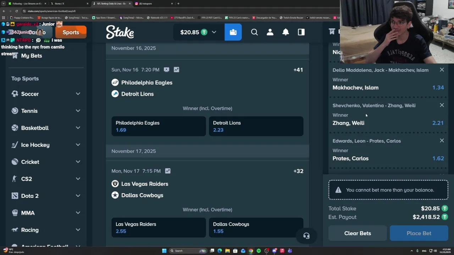Expand the Dota 2 category chevron

coord(78,196)
